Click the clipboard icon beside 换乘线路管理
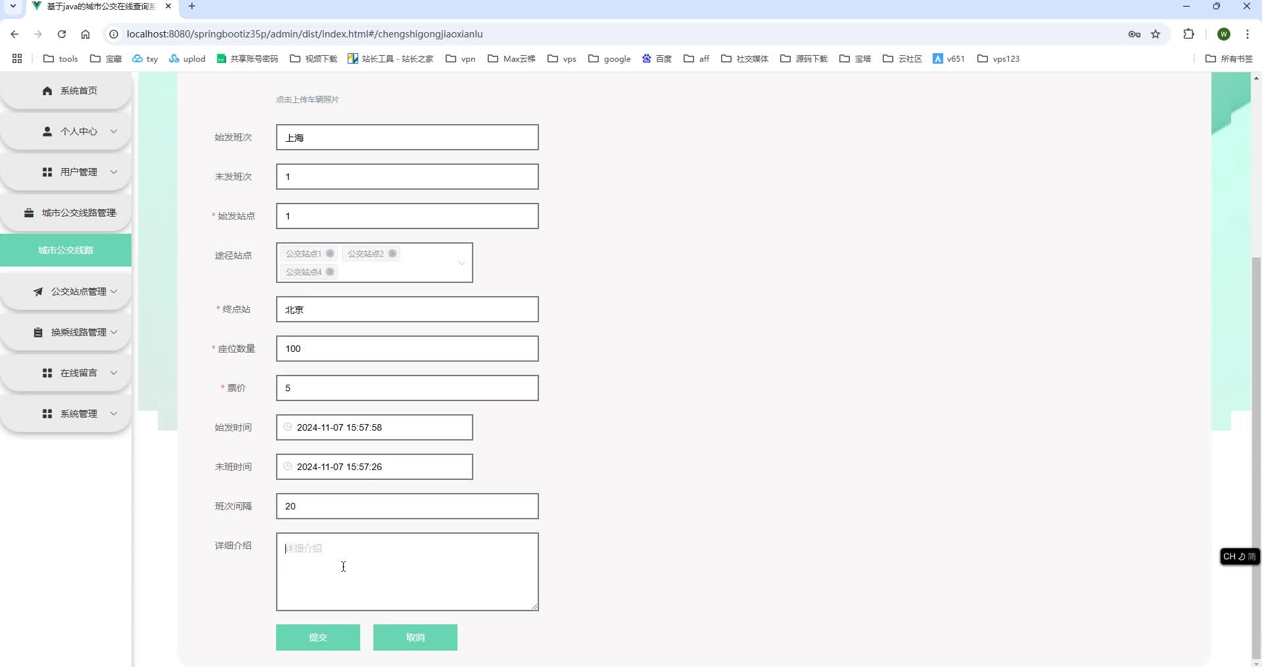The image size is (1262, 667). (38, 332)
